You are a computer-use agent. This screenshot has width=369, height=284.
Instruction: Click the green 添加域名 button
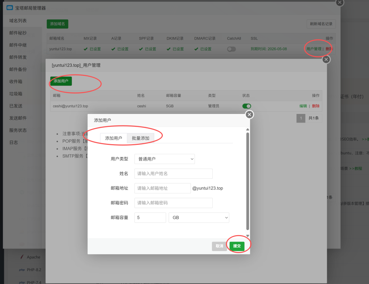(x=57, y=24)
